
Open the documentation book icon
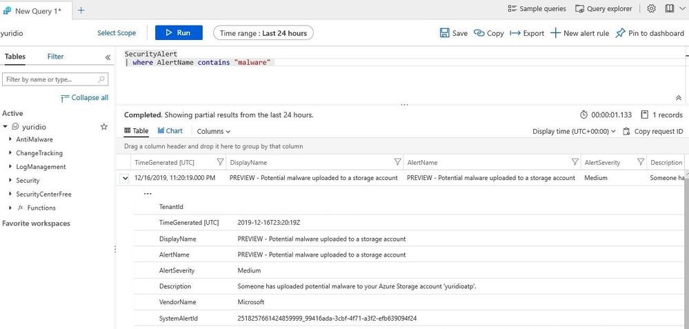[669, 9]
